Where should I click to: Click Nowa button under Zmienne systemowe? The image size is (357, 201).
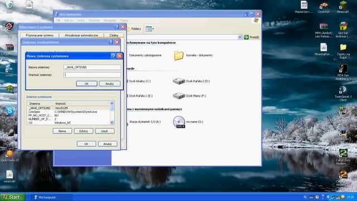[x=62, y=131]
